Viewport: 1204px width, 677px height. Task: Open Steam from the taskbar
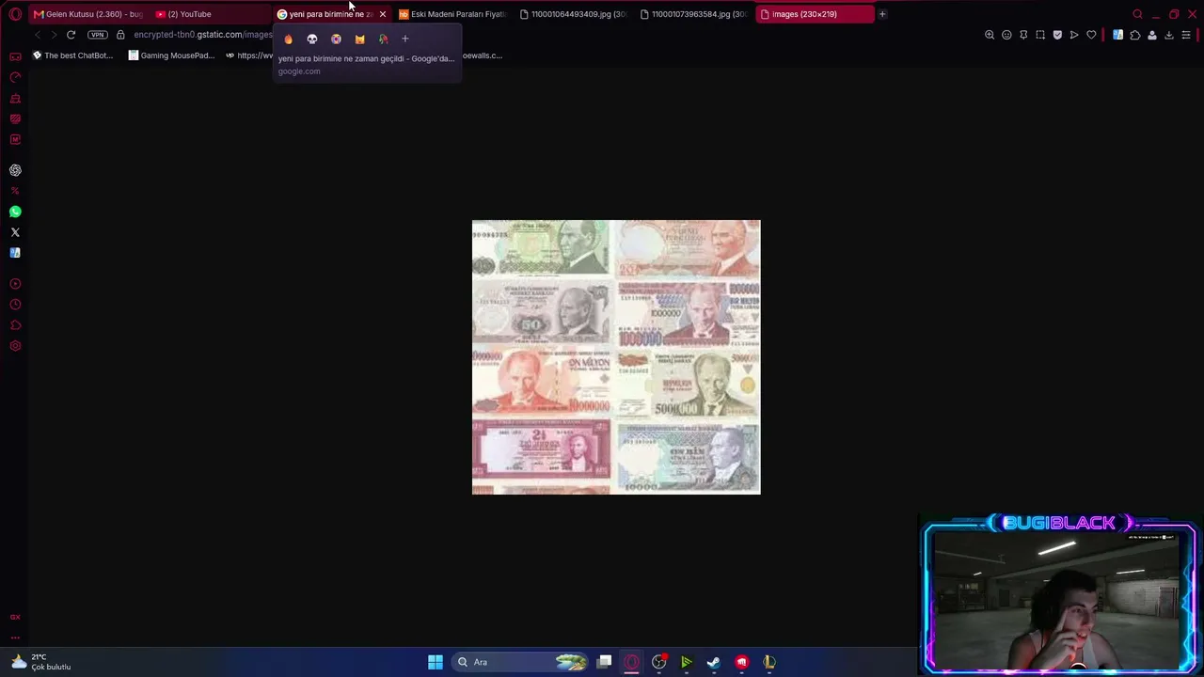point(714,662)
